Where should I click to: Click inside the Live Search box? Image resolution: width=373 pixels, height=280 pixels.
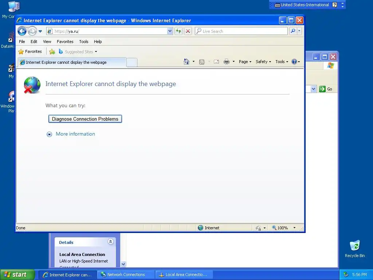241,31
